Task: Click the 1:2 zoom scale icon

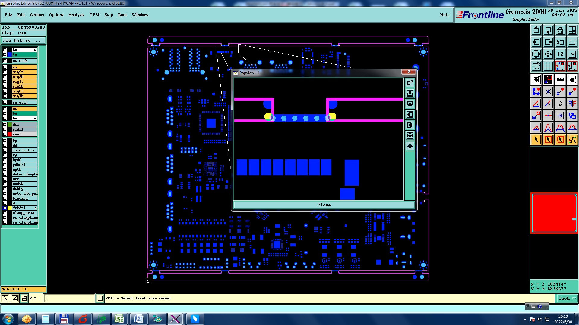Action: point(560,54)
